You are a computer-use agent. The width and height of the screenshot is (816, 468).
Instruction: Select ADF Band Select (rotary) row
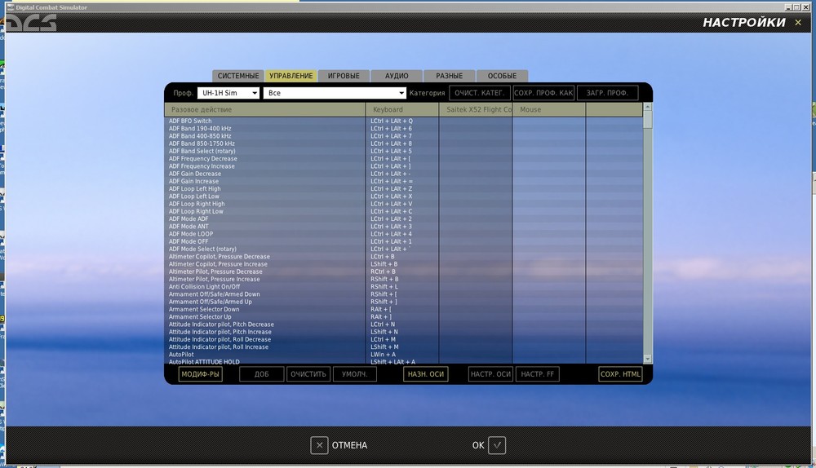tap(404, 151)
